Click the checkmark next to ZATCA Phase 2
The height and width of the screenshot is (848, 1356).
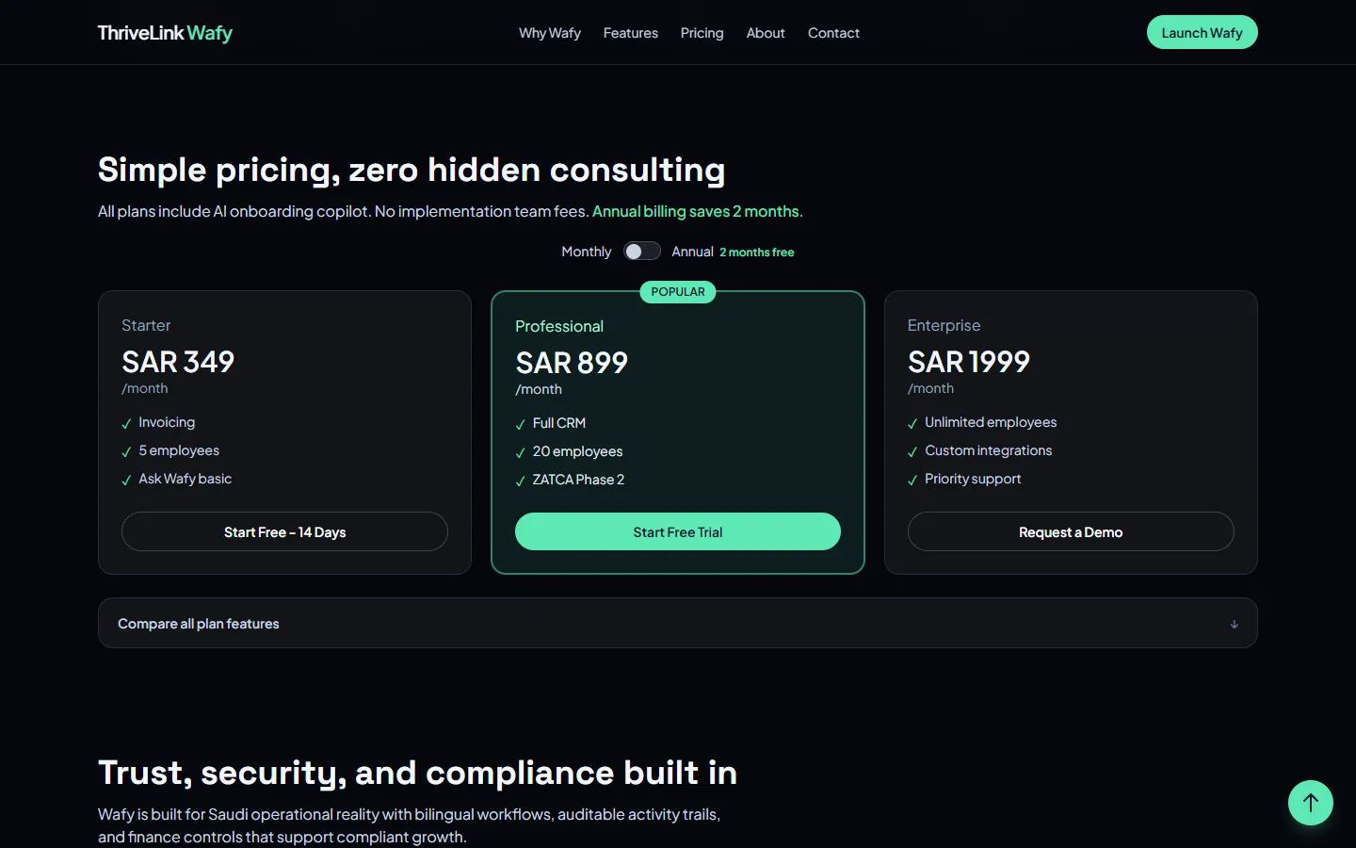tap(520, 481)
